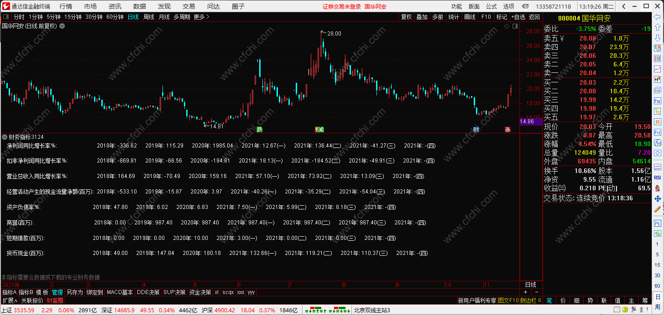Screen dimensions: 664x315
Task: Open the 资讯 menu
Action: 115,6
